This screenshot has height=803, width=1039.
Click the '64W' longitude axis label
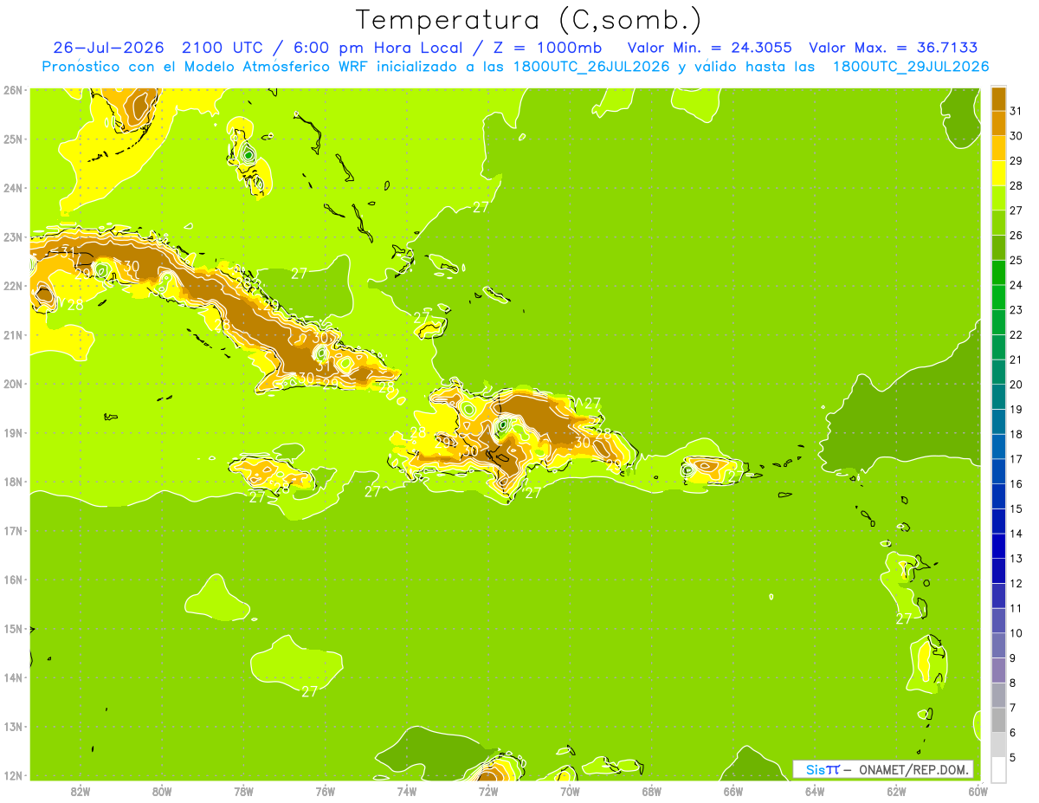[815, 791]
